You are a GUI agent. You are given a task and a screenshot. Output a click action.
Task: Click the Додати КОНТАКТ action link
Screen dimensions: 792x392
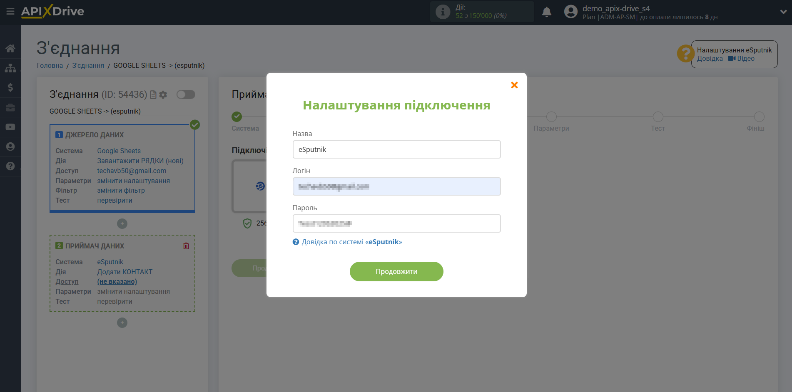[x=125, y=272]
